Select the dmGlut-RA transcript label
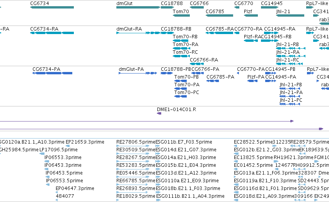 point(129,29)
